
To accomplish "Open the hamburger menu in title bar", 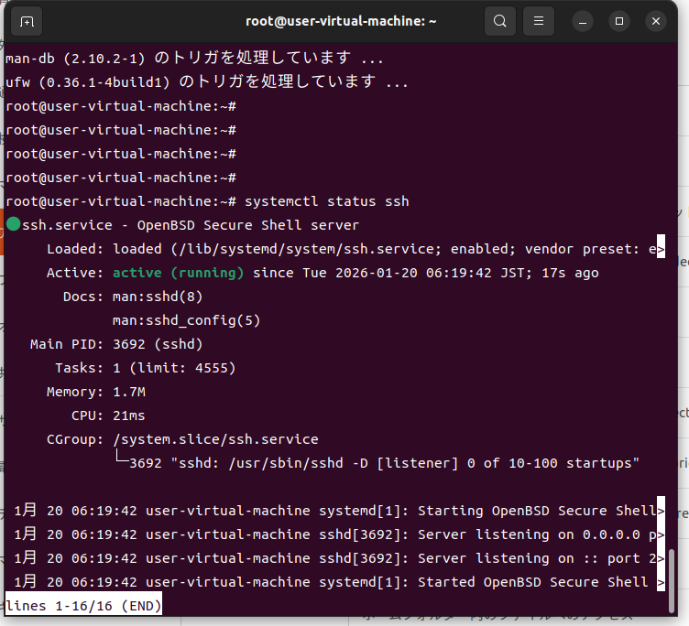I will pyautogui.click(x=540, y=21).
